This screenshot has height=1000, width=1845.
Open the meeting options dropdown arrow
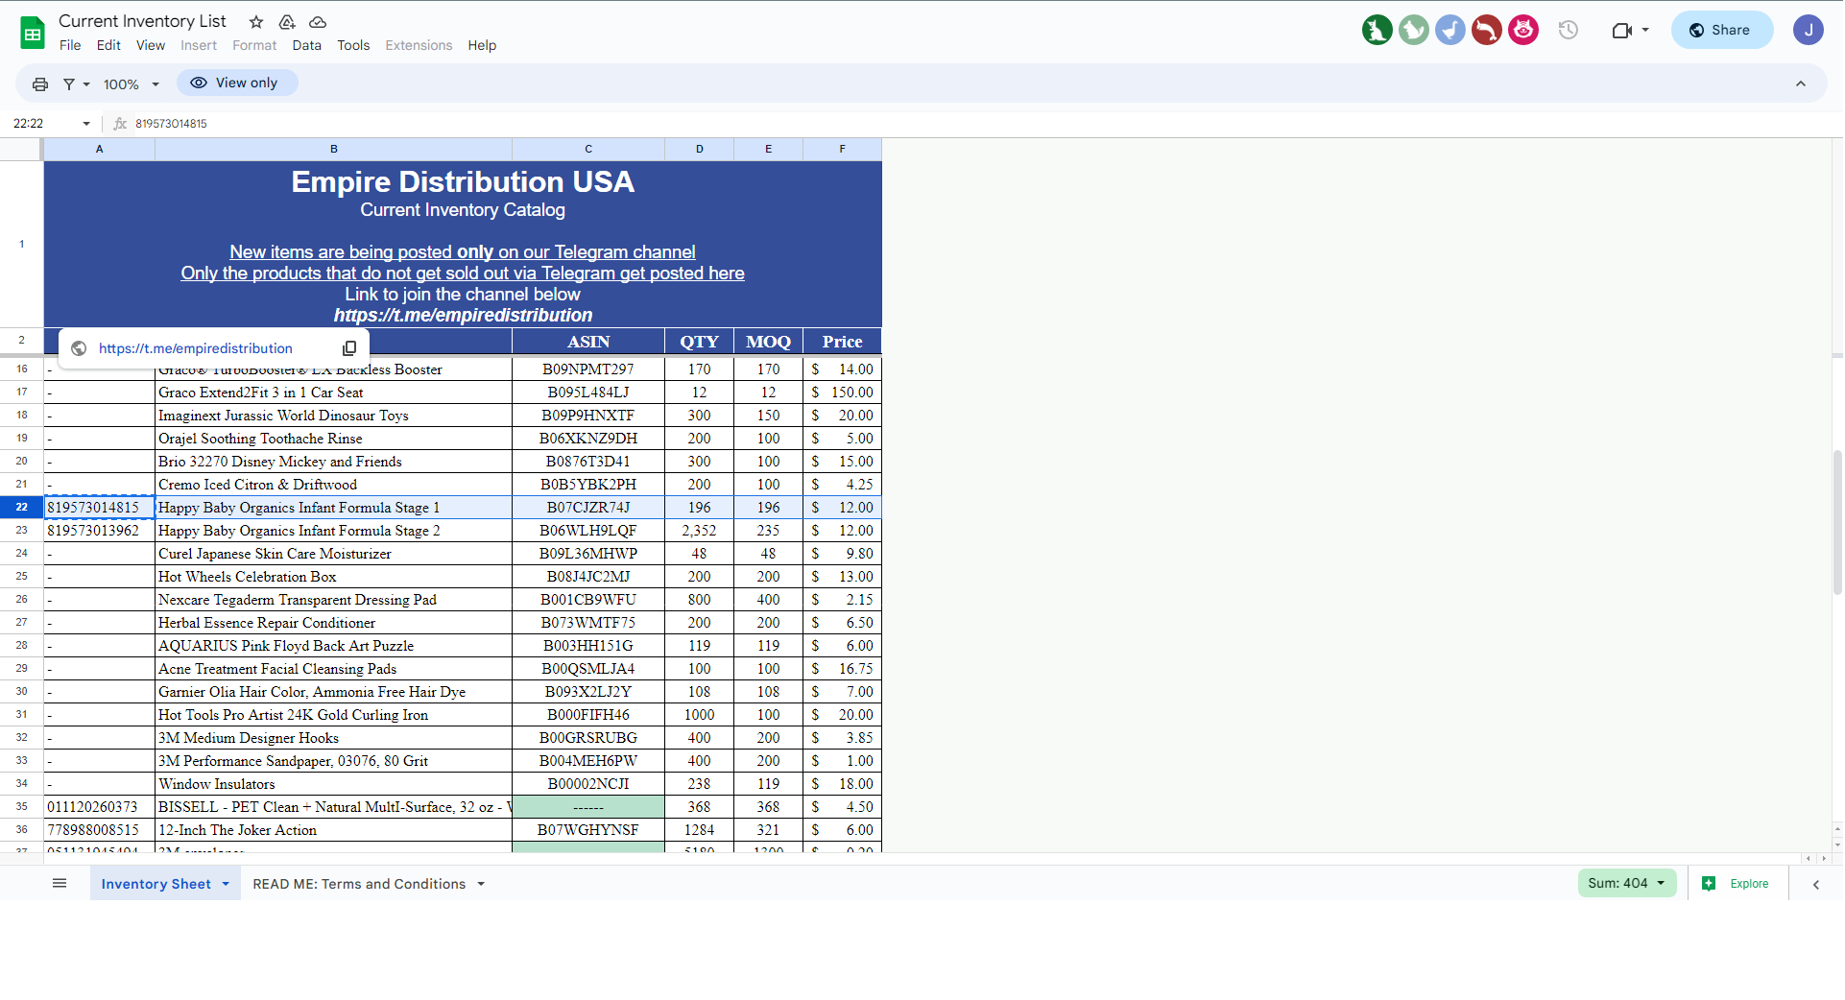1645,30
